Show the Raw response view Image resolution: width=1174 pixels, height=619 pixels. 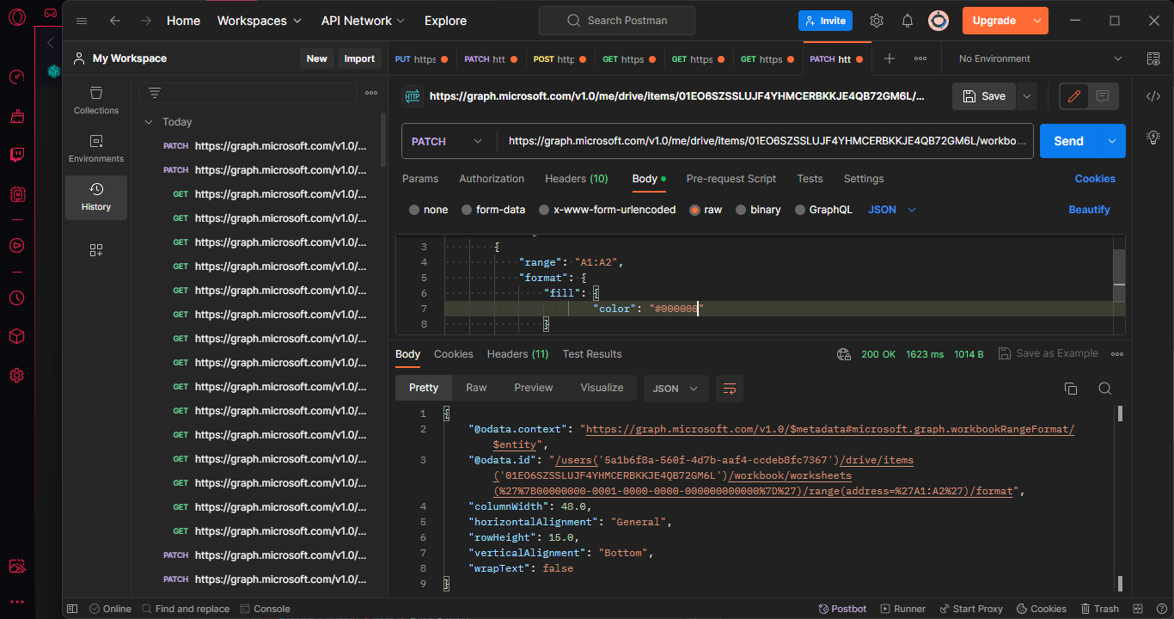point(476,388)
